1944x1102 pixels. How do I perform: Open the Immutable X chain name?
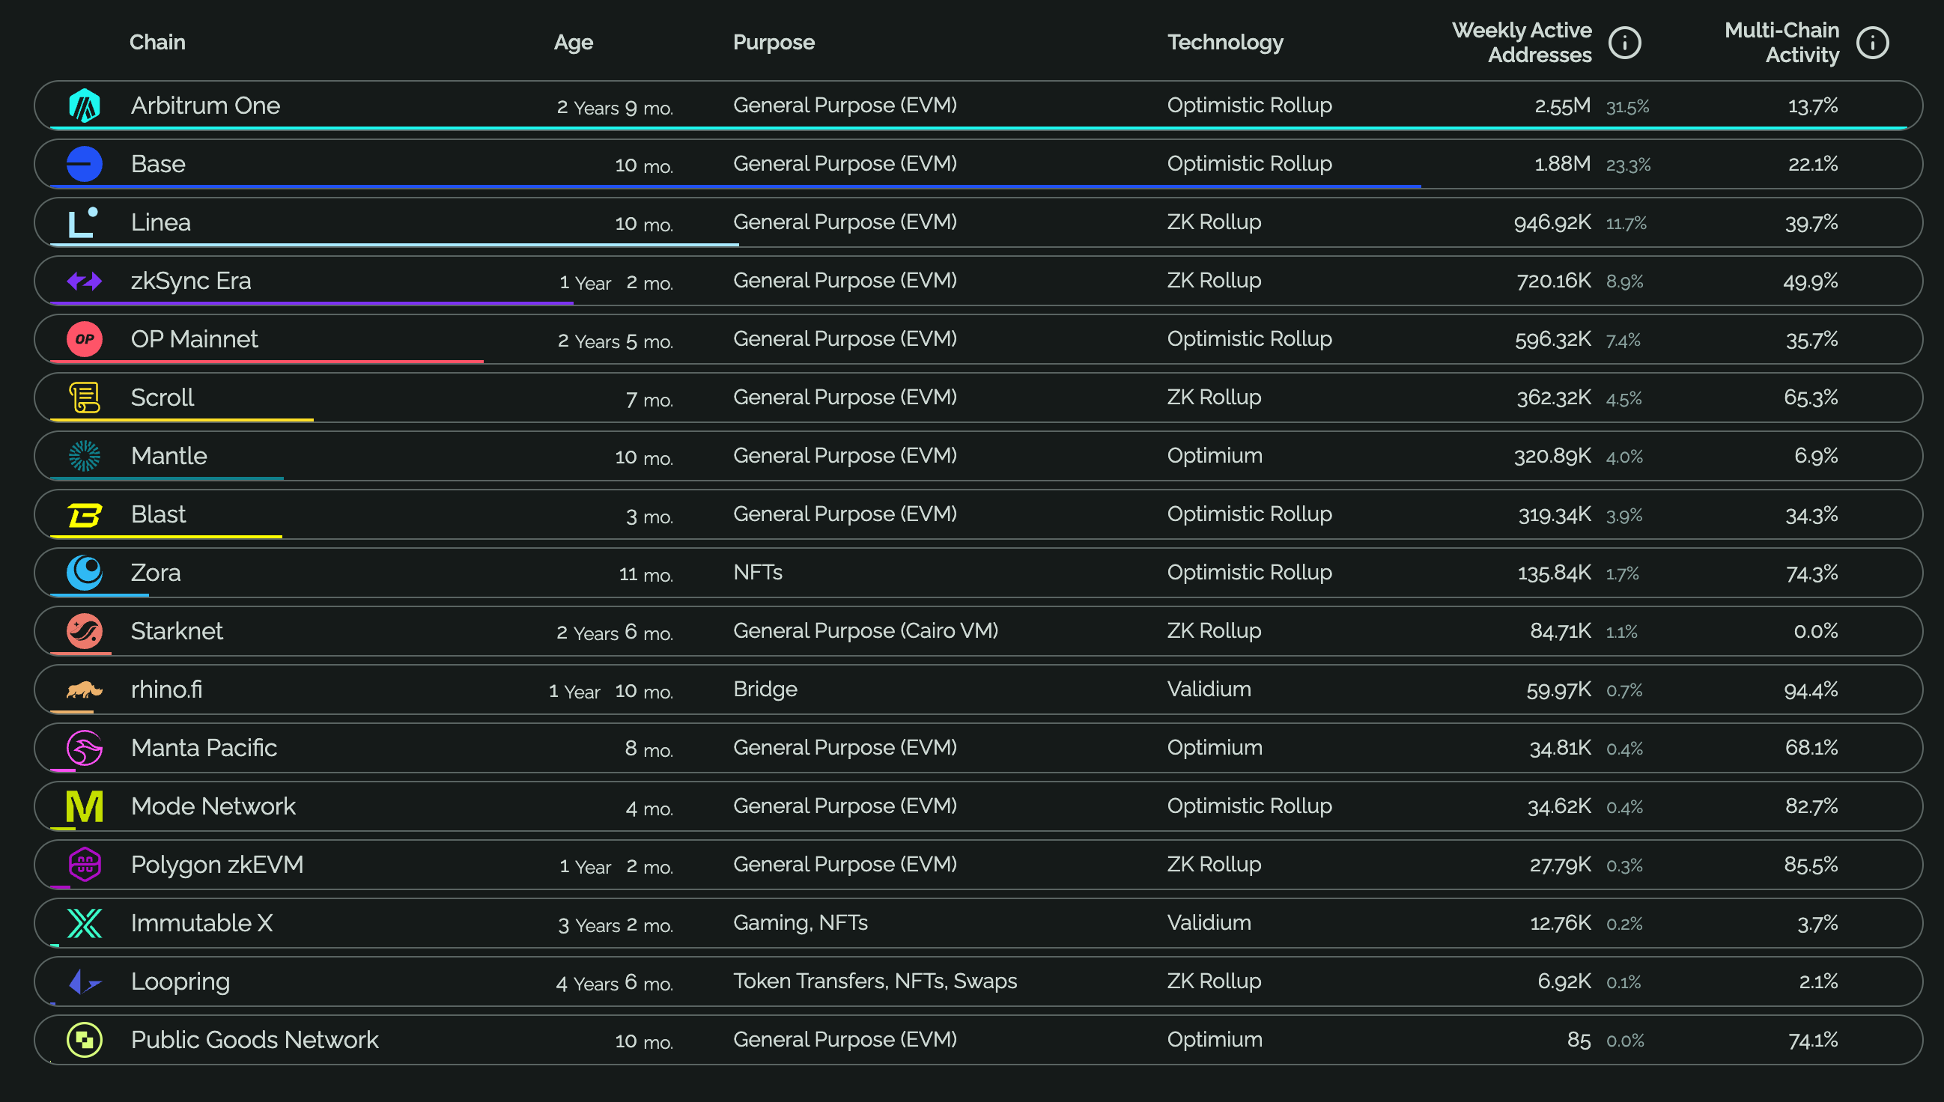[201, 922]
